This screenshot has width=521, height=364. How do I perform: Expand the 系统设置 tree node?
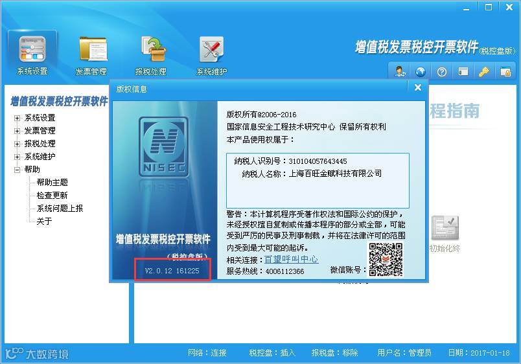pyautogui.click(x=17, y=118)
